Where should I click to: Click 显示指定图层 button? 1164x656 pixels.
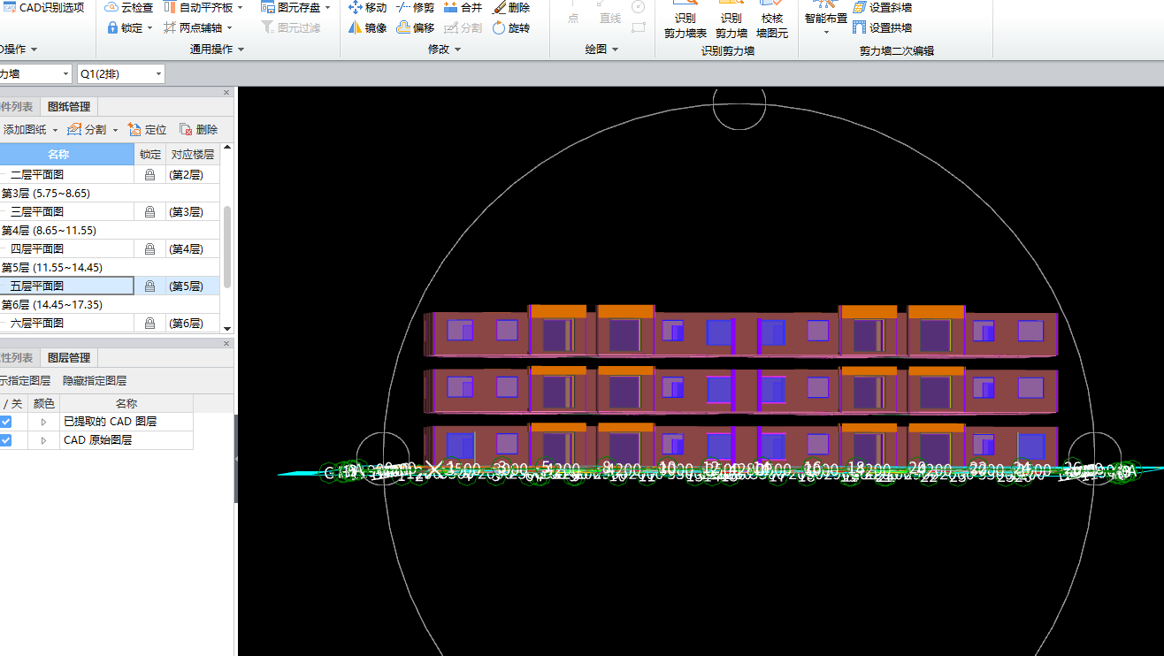(26, 381)
